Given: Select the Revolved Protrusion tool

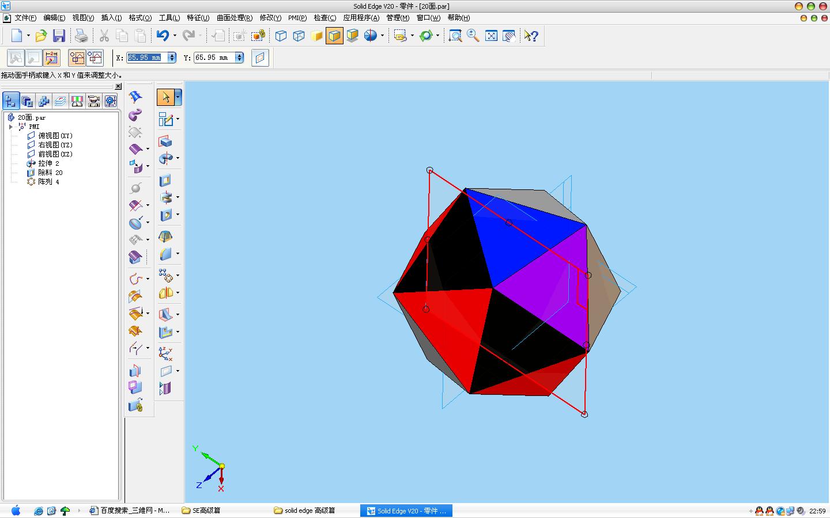Looking at the screenshot, I should tap(165, 158).
